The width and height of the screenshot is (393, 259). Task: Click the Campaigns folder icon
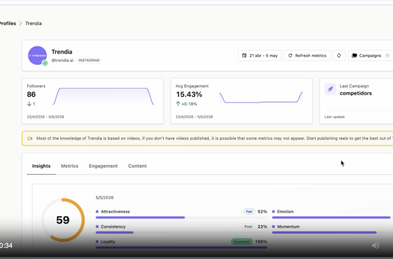(x=354, y=55)
